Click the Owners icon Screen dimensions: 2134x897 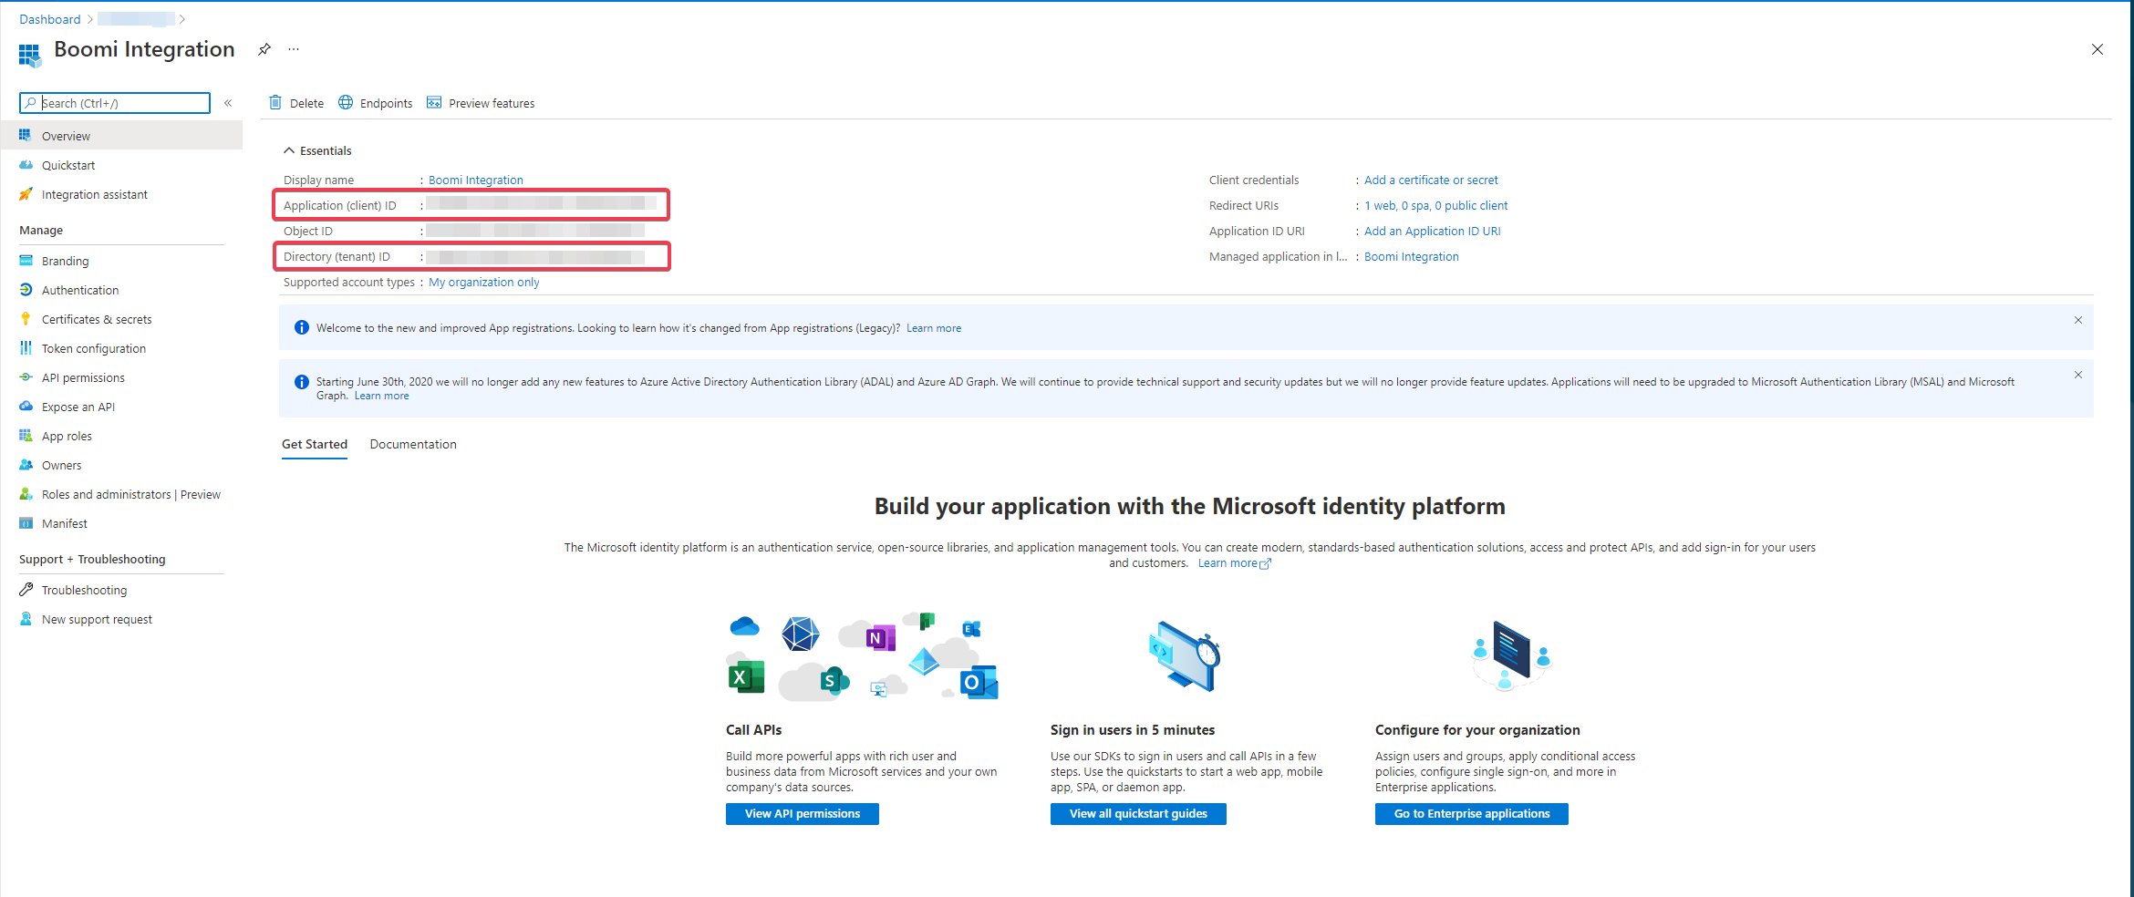coord(26,465)
